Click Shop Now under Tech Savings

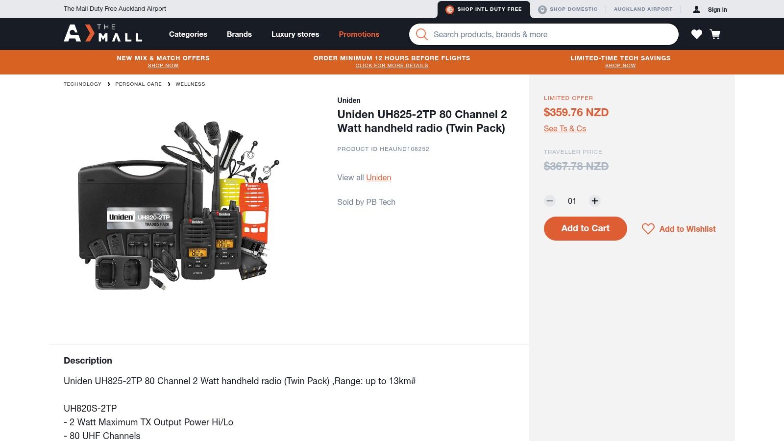pos(620,66)
